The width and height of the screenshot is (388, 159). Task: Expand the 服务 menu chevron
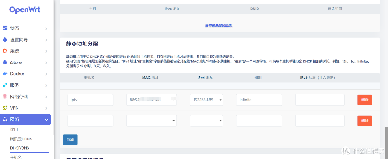click(46, 86)
